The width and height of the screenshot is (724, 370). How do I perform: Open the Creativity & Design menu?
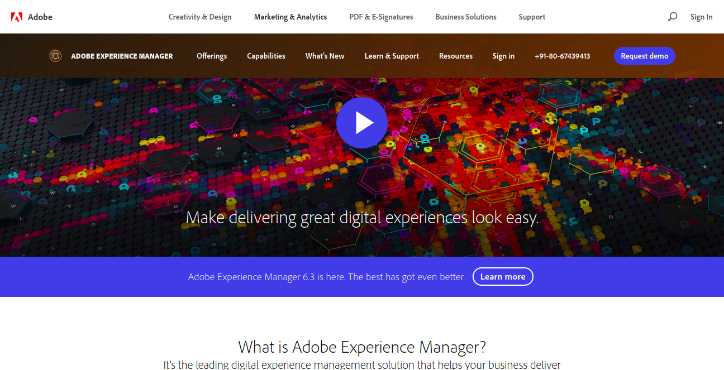[200, 17]
